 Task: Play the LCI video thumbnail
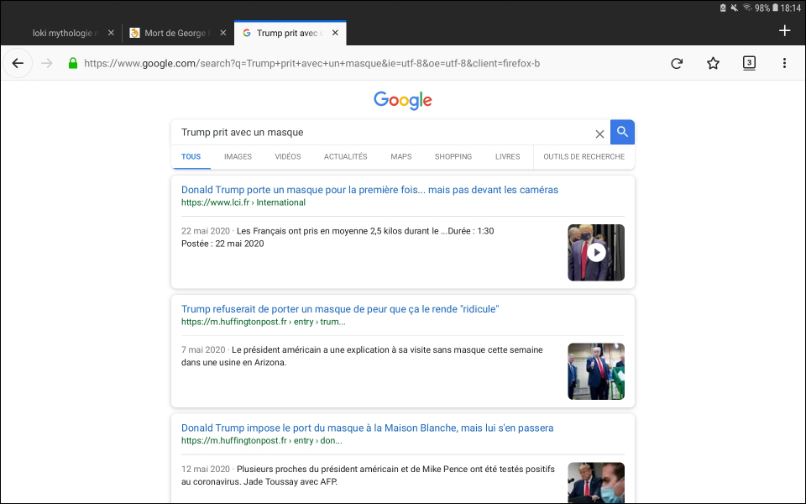[595, 252]
